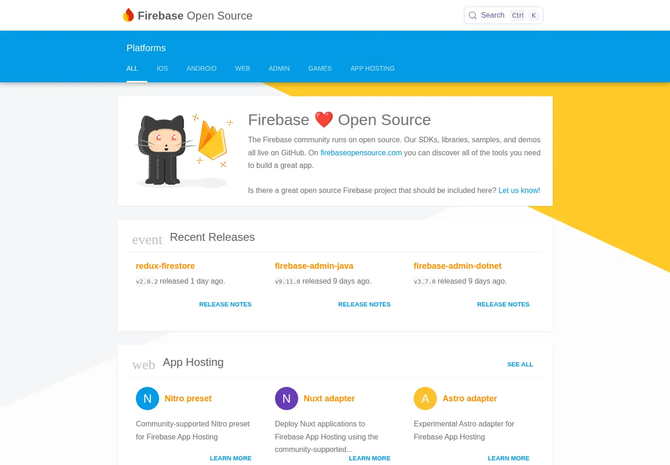The height and width of the screenshot is (465, 670).
Task: Click the Astro adapter yellow A avatar
Action: tap(425, 399)
